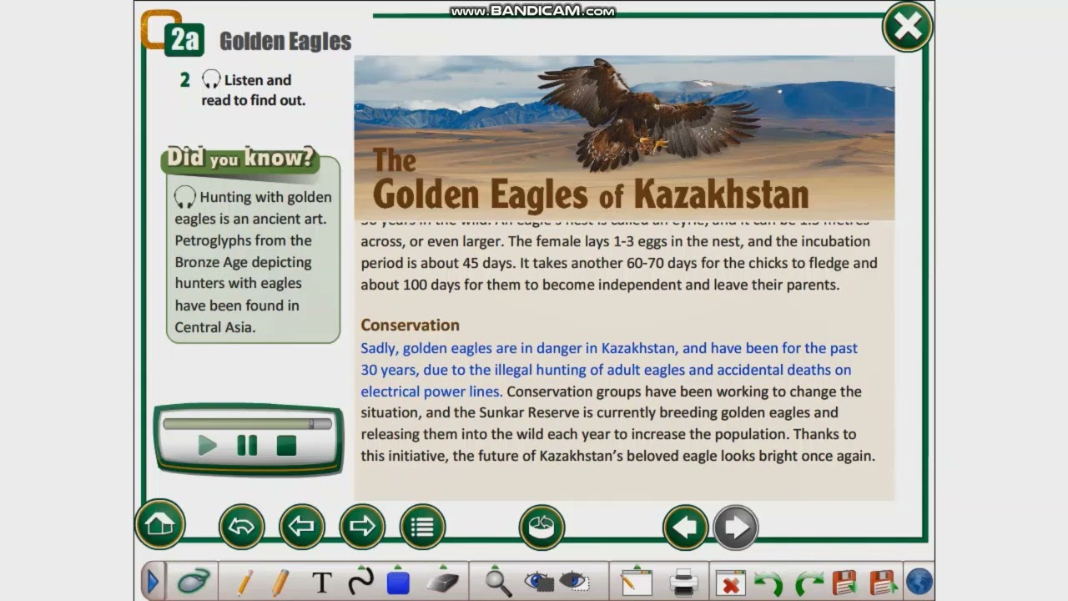Click the audio progress slider bar
Screen dimensions: 1068x601
tap(248, 424)
